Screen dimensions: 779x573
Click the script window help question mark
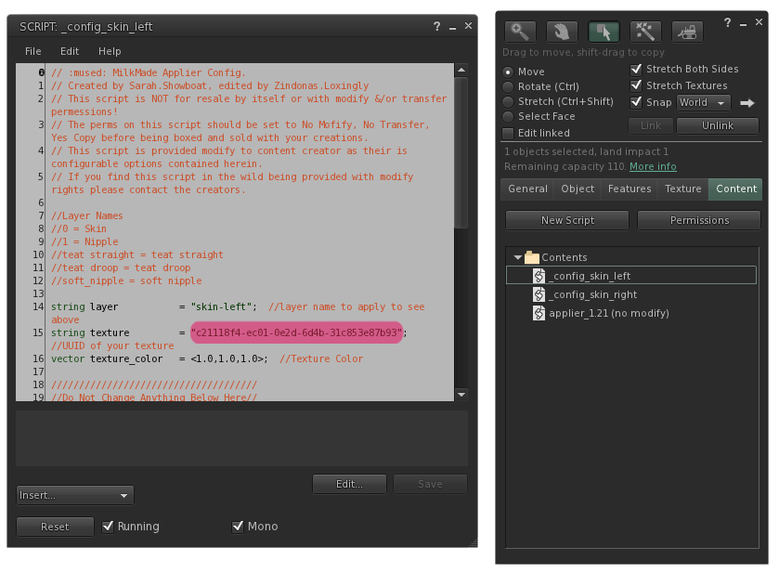coord(437,27)
